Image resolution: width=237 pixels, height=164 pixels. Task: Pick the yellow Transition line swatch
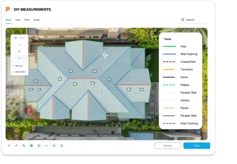[169, 69]
